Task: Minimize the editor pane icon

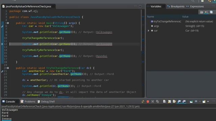Action: pos(135,6)
